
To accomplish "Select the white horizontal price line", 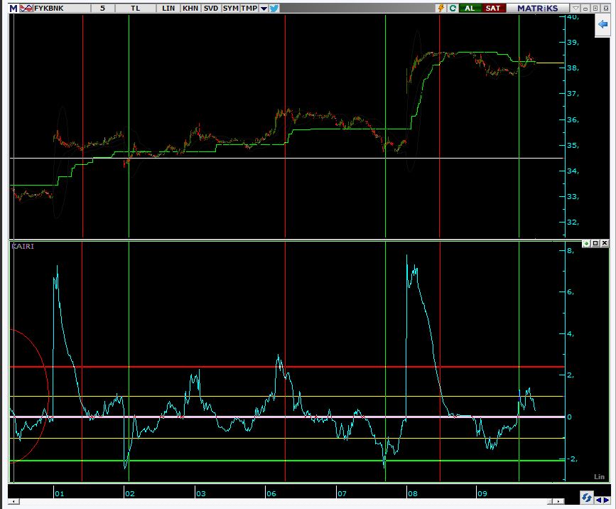I will pyautogui.click(x=287, y=158).
